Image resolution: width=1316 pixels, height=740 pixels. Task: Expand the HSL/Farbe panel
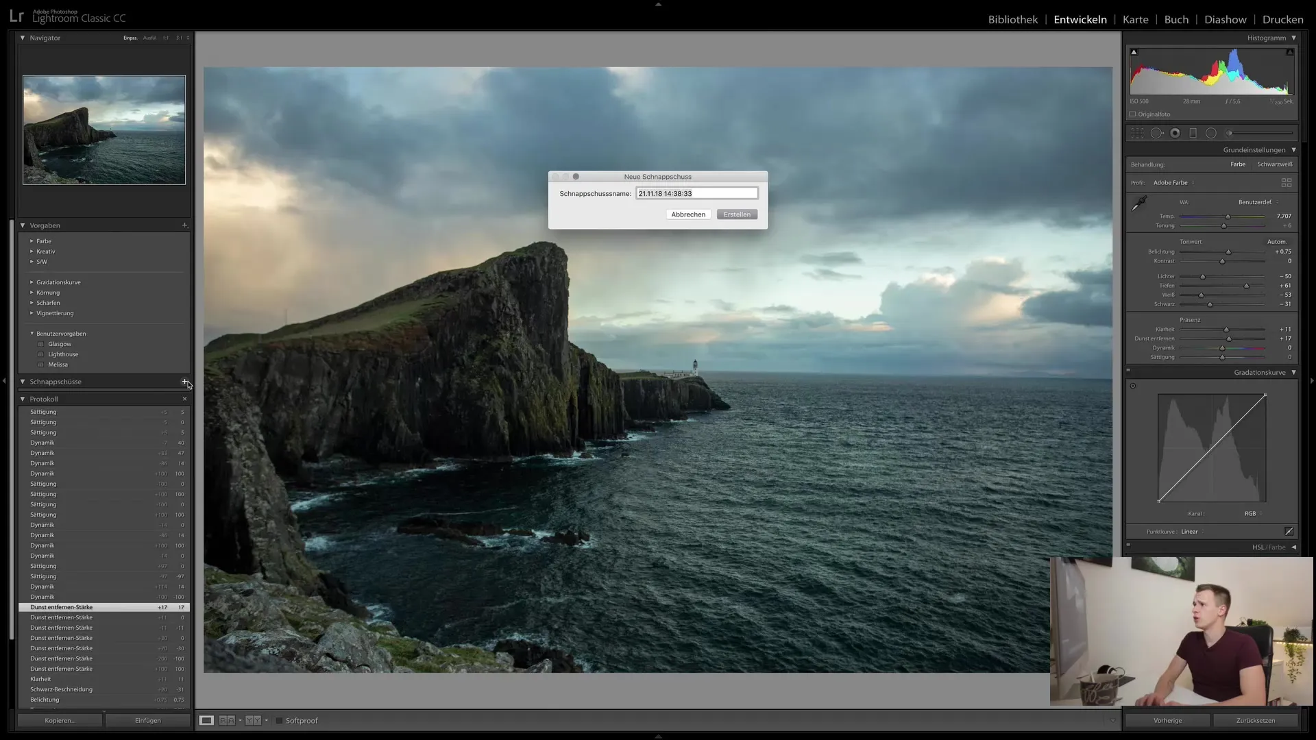(1294, 547)
